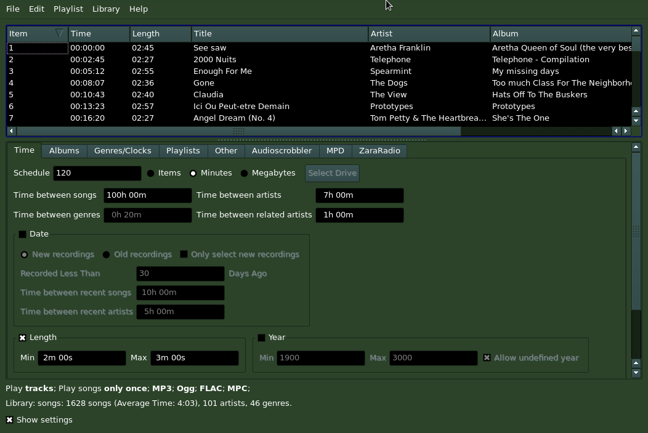The width and height of the screenshot is (648, 433).
Task: Click the playlist horizontal scrollbar thumb
Action: click(238, 131)
